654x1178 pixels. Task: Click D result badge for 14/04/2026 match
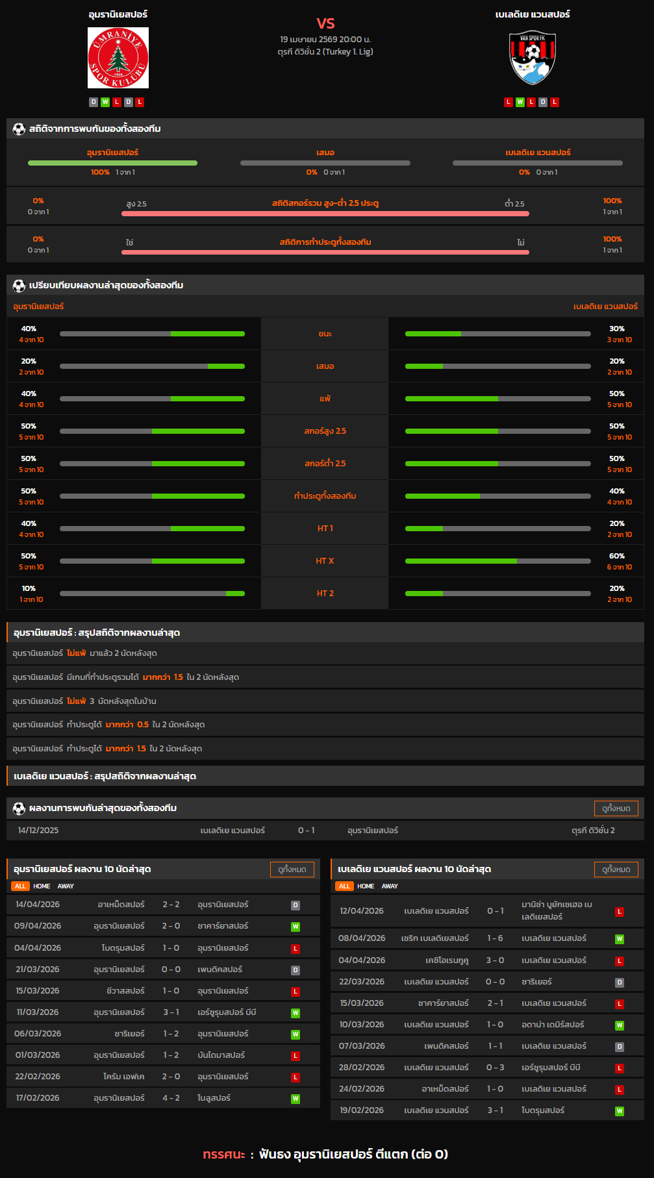[296, 905]
